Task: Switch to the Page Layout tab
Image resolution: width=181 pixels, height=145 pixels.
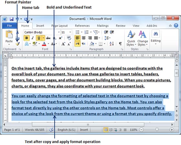Action: [x=59, y=26]
